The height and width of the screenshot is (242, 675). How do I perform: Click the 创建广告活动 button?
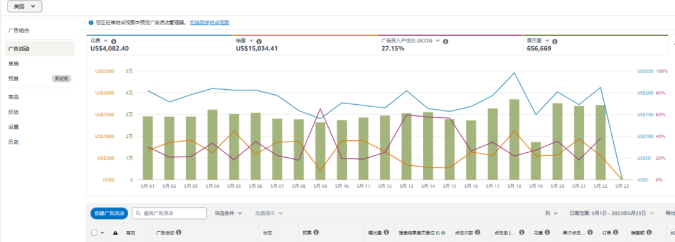tap(109, 213)
